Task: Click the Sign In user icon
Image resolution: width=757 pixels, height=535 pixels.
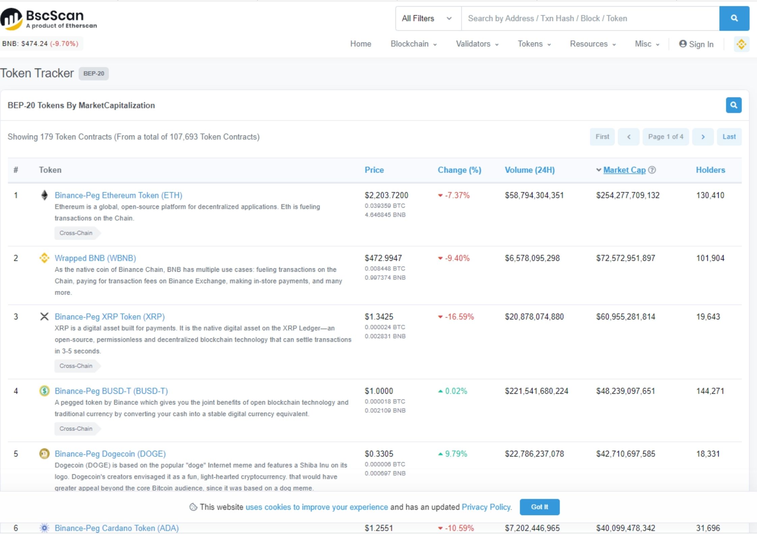Action: click(x=683, y=44)
